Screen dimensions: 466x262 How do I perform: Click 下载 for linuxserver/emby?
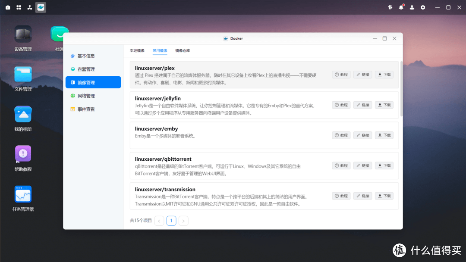(384, 135)
